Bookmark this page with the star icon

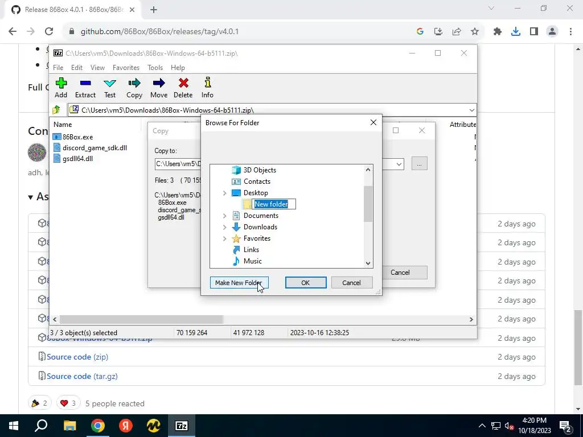[x=475, y=32]
